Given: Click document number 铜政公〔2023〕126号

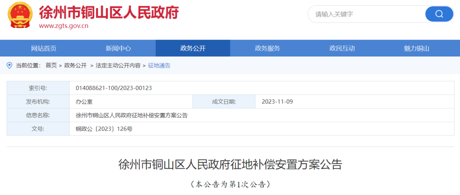Looking at the screenshot, I should (x=104, y=129).
